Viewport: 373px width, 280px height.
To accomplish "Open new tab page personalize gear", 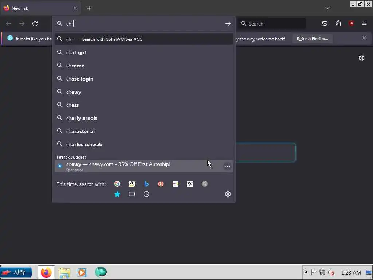I will coord(362,58).
